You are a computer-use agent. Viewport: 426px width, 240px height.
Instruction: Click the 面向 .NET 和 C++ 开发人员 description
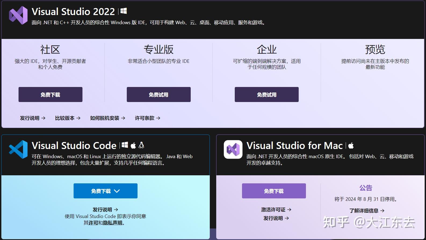tap(149, 23)
